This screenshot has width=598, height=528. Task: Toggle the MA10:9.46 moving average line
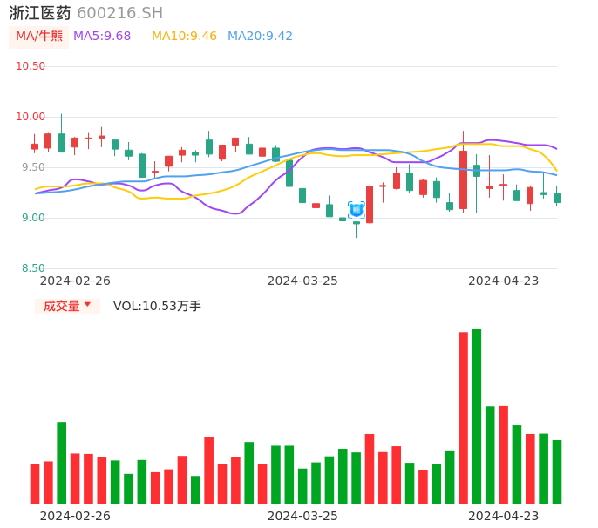point(184,37)
